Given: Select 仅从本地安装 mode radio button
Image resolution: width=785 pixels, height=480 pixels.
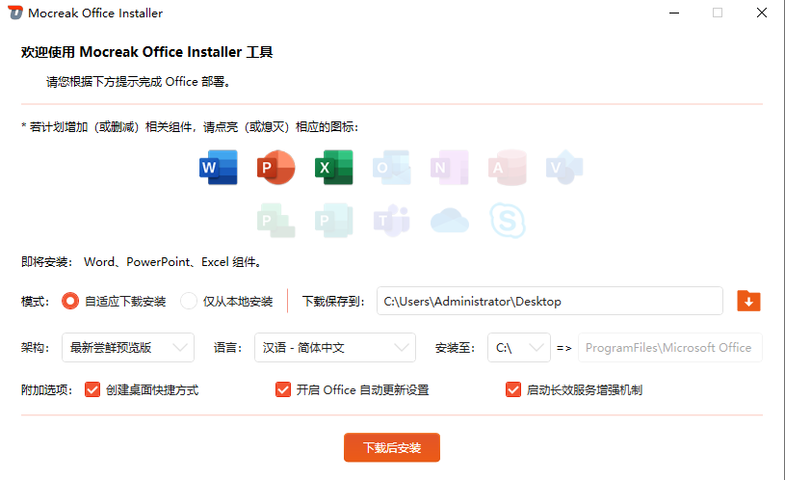Looking at the screenshot, I should [189, 301].
